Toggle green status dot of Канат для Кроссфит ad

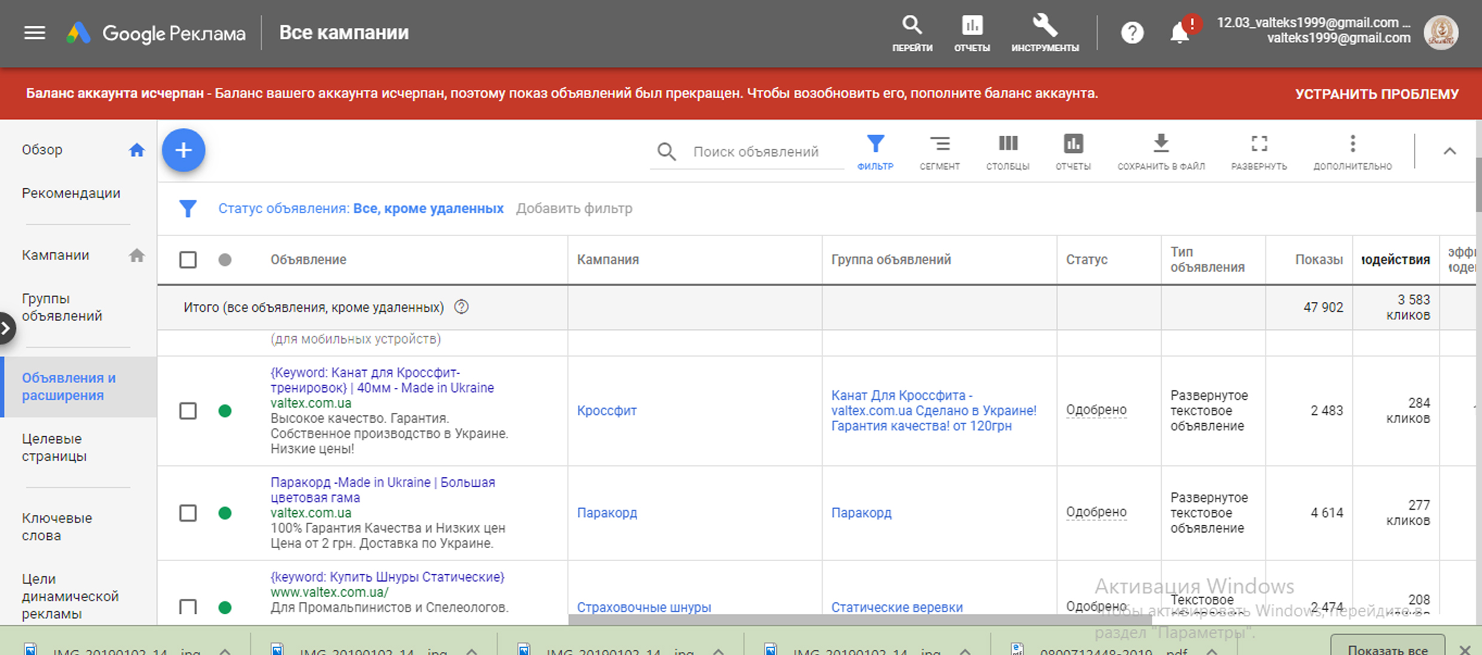coord(225,411)
